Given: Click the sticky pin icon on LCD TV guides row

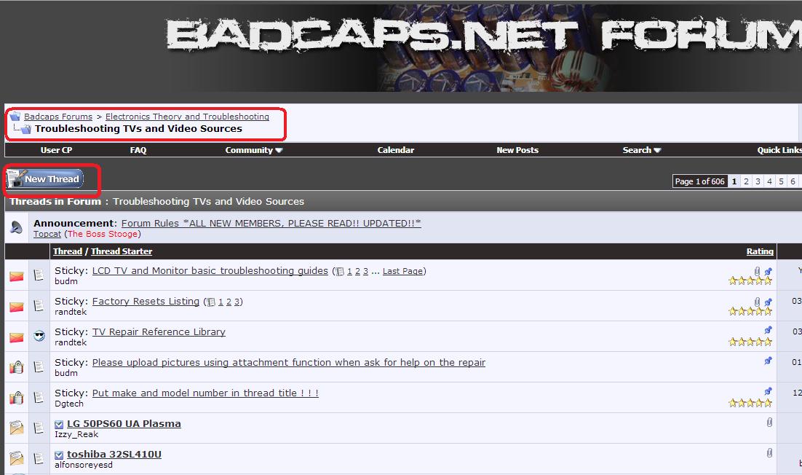Looking at the screenshot, I should tap(768, 271).
